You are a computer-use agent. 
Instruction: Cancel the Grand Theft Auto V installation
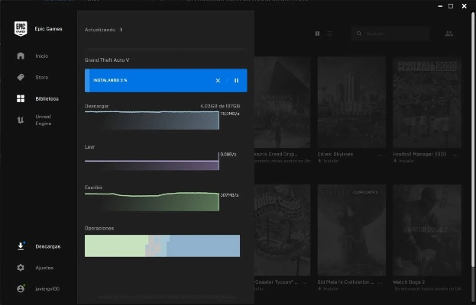(x=218, y=80)
